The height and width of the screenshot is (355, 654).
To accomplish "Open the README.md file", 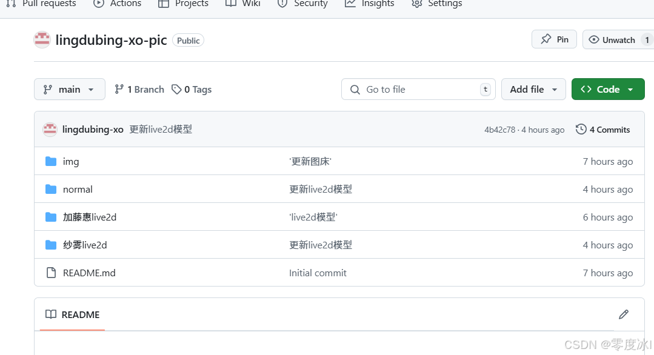I will 89,273.
